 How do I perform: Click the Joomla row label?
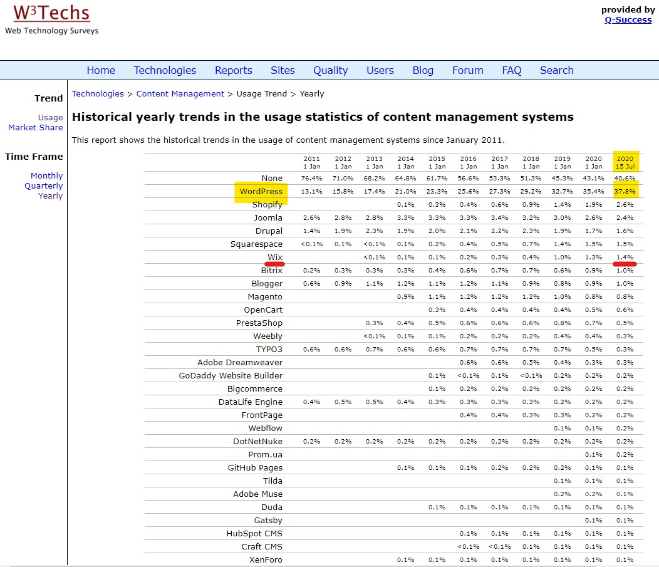coord(267,218)
